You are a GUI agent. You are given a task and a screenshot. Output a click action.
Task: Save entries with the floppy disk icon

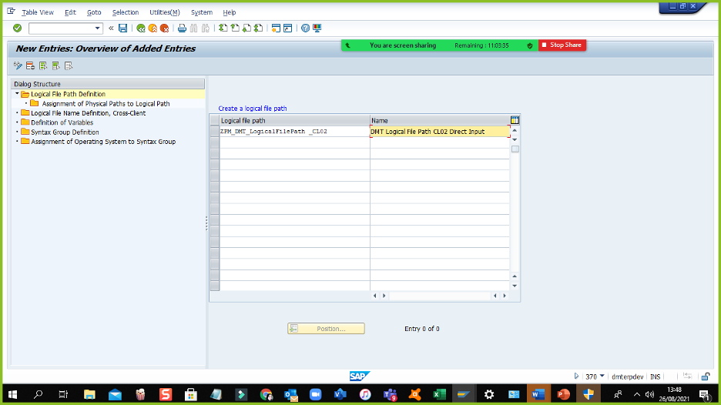tap(122, 28)
